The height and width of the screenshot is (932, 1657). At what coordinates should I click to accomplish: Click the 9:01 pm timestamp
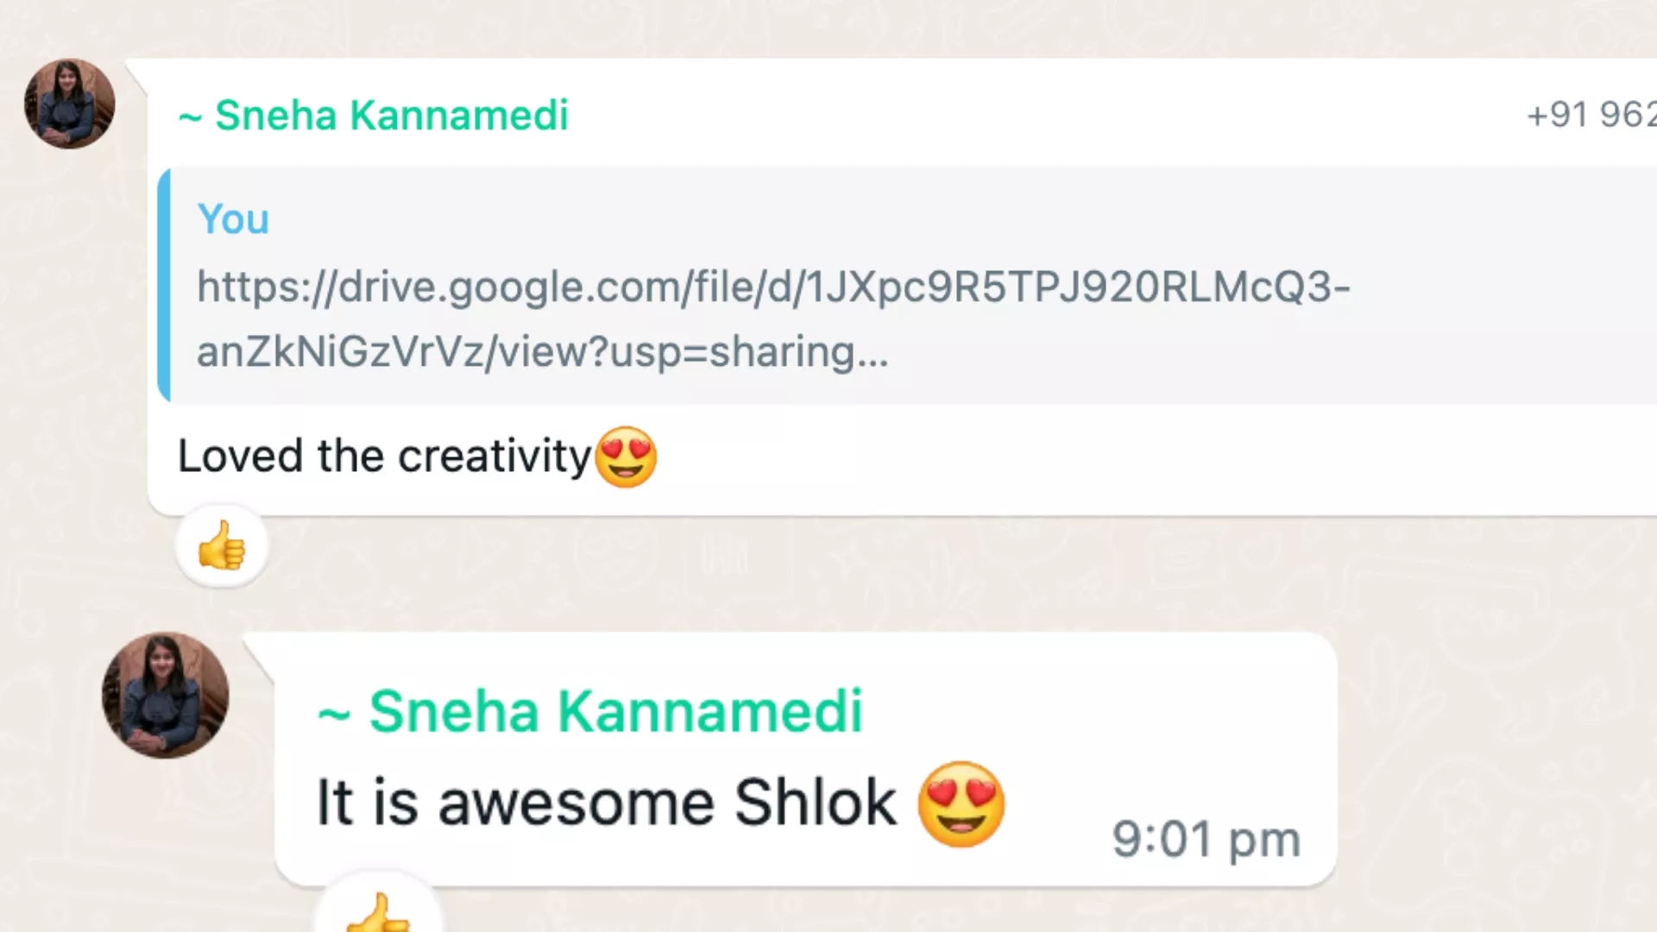(x=1206, y=840)
